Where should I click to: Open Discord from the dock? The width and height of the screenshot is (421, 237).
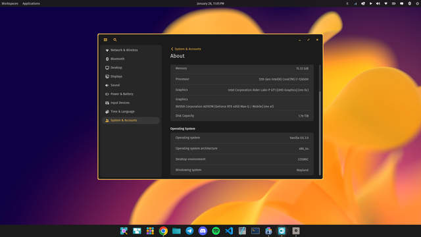[203, 231]
